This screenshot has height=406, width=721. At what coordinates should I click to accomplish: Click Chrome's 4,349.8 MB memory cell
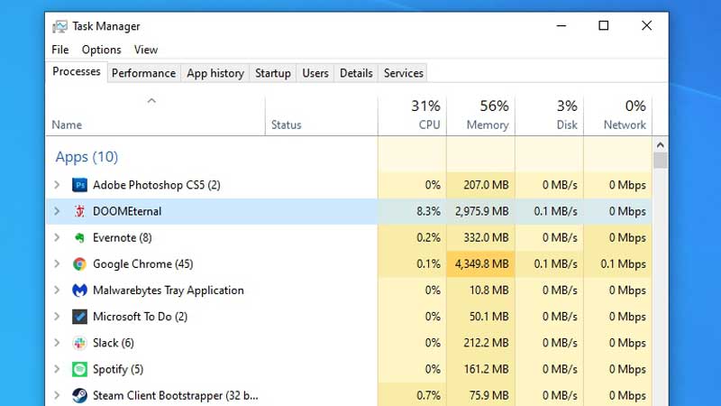coord(480,264)
